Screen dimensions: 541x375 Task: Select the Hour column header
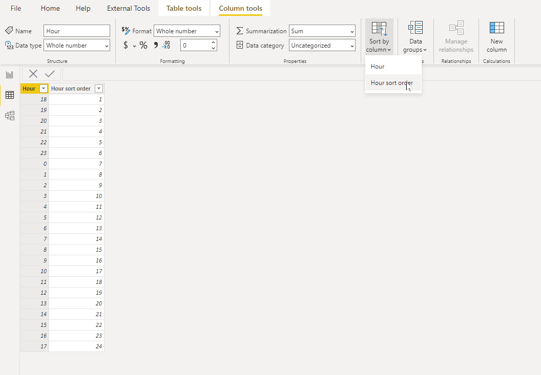point(29,89)
